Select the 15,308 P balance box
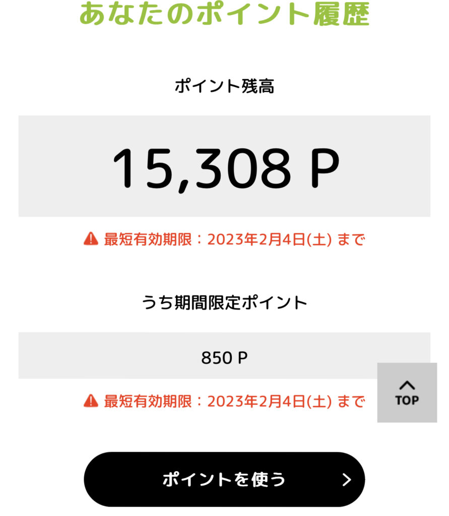The height and width of the screenshot is (516, 449). (x=224, y=166)
